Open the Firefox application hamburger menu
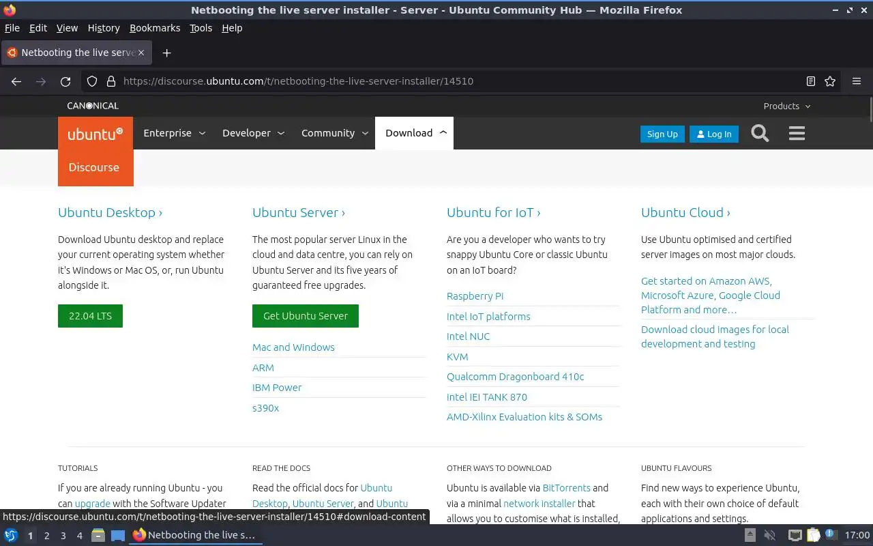873x546 pixels. point(857,81)
